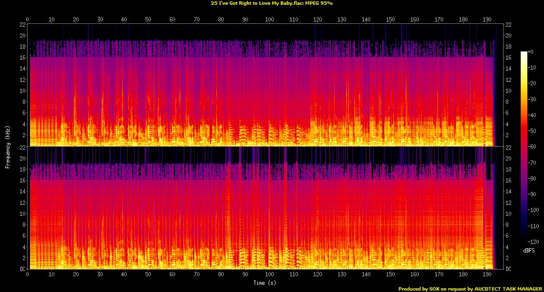Click the DC label on the right frequency axis
The image size is (544, 292).
point(509,269)
